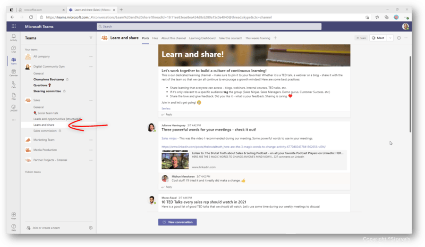Screen dimensions: 425x247
Task: Click the Team button in header
Action: (x=361, y=38)
